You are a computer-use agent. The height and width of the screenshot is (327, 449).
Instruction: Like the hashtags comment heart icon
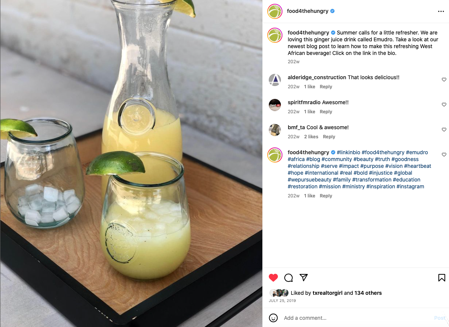(444, 155)
